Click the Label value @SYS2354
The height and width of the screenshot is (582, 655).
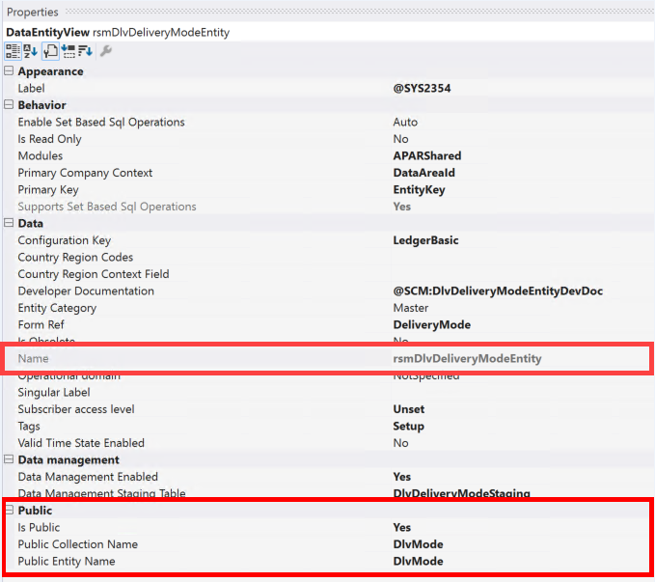pos(422,89)
